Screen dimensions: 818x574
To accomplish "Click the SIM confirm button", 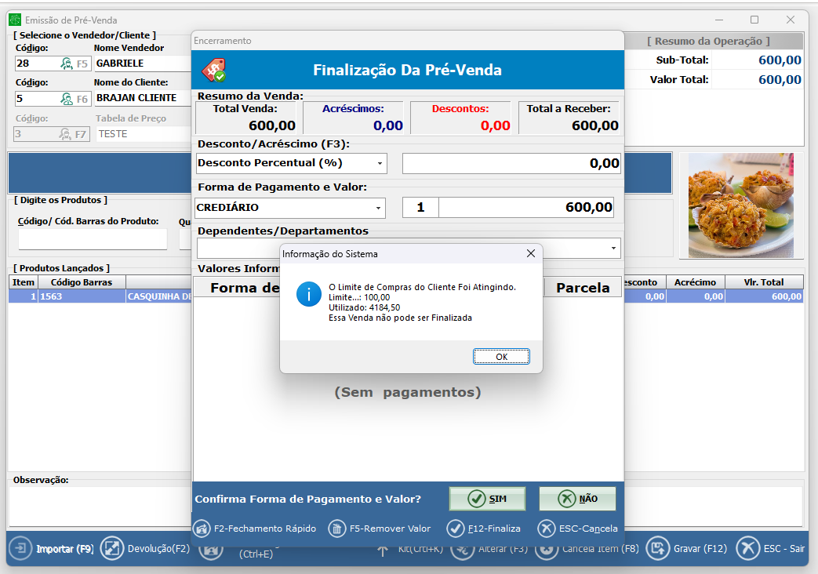I will click(487, 499).
